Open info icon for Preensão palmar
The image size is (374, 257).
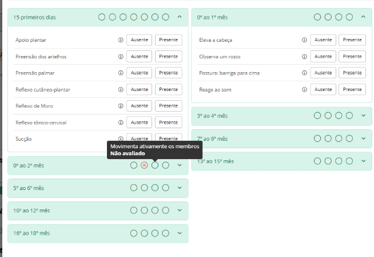(x=121, y=73)
